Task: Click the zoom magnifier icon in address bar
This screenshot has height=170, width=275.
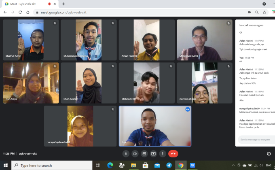Action: pyautogui.click(x=257, y=12)
